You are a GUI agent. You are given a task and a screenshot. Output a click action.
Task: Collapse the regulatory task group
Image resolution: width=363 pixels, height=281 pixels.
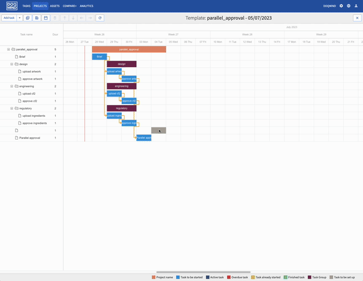[12, 109]
